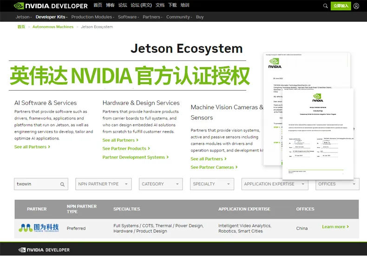Click the PARTNER column header
This screenshot has height=256, width=367.
[37, 209]
